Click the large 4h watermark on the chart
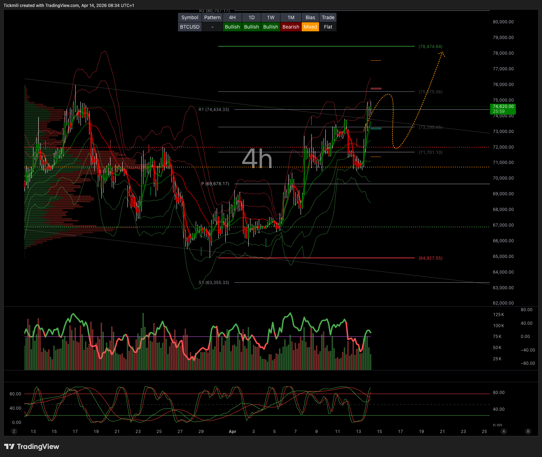The height and width of the screenshot is (457, 542). point(257,159)
